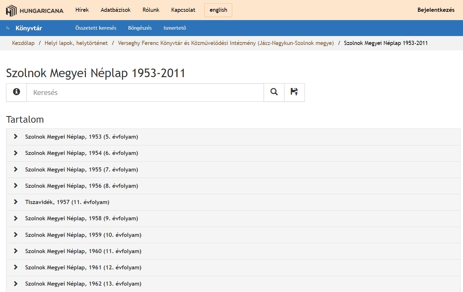The image size is (463, 292).
Task: Click the save search icon button
Action: tap(294, 92)
